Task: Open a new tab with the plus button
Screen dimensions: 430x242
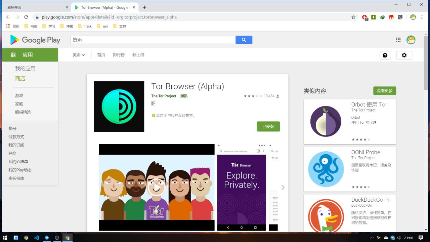Action: (144, 7)
